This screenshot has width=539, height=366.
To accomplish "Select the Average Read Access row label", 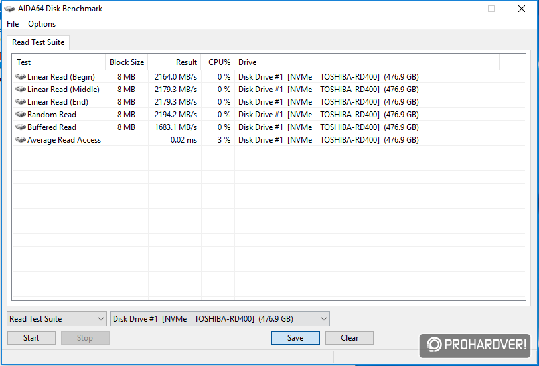I will (64, 140).
